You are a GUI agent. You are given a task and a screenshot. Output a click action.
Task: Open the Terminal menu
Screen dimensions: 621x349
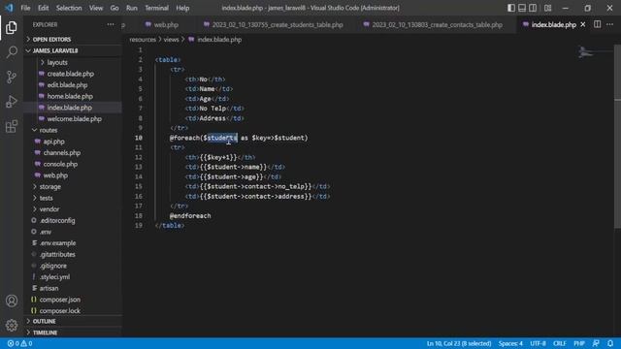click(x=156, y=8)
